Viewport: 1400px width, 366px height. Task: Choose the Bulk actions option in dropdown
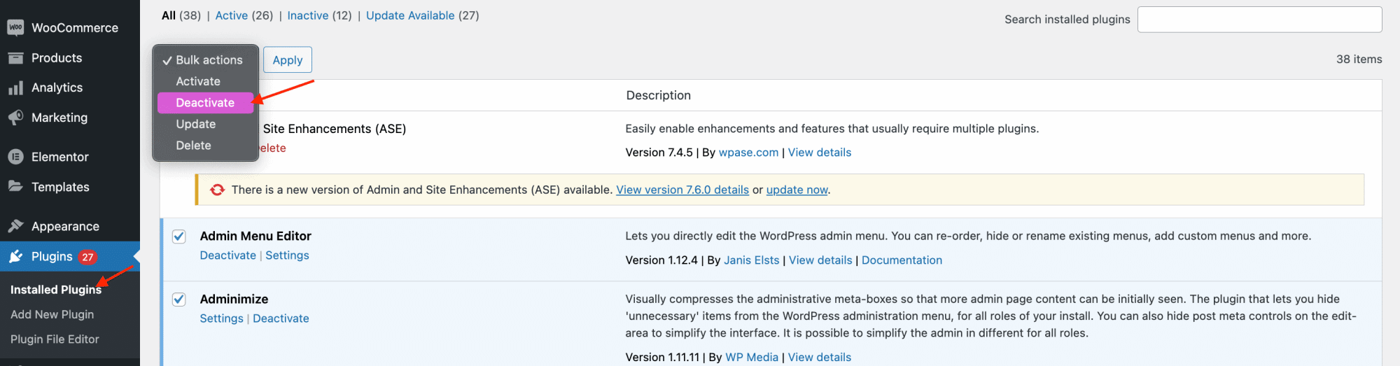pos(205,60)
